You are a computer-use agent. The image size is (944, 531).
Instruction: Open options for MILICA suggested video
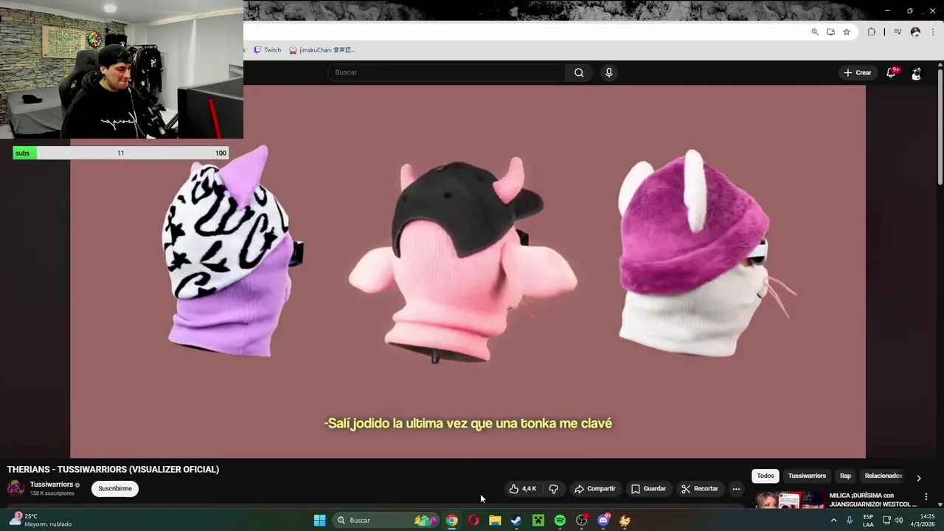click(926, 497)
